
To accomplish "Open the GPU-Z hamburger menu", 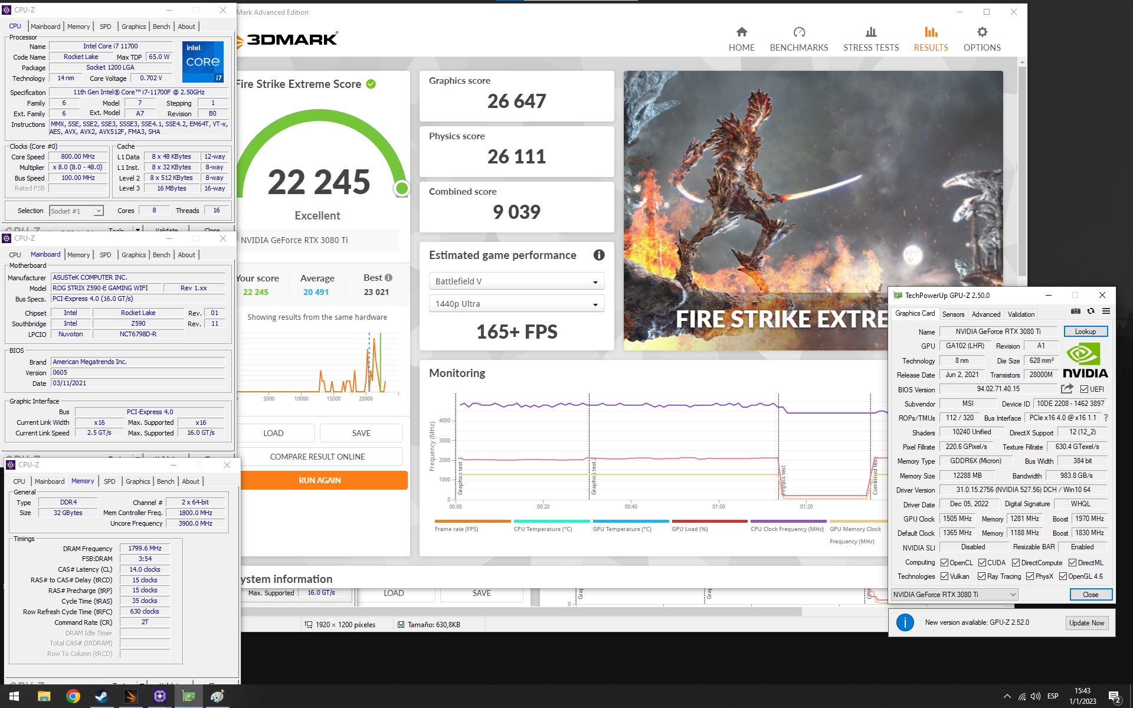I will pyautogui.click(x=1106, y=311).
